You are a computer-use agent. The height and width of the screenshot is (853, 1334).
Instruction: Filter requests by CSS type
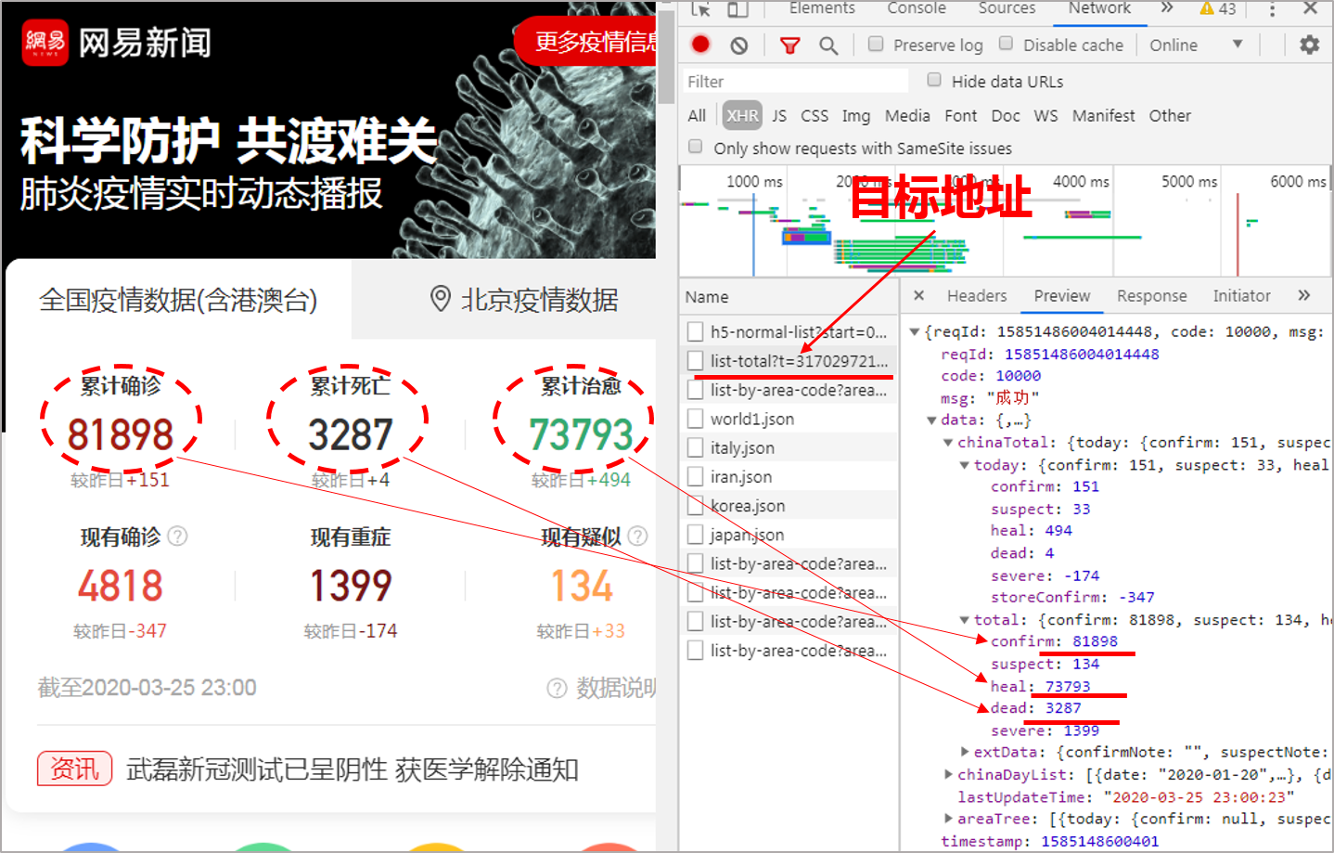tap(815, 115)
